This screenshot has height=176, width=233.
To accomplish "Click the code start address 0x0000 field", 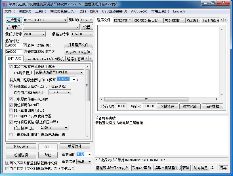I will click(13, 45).
